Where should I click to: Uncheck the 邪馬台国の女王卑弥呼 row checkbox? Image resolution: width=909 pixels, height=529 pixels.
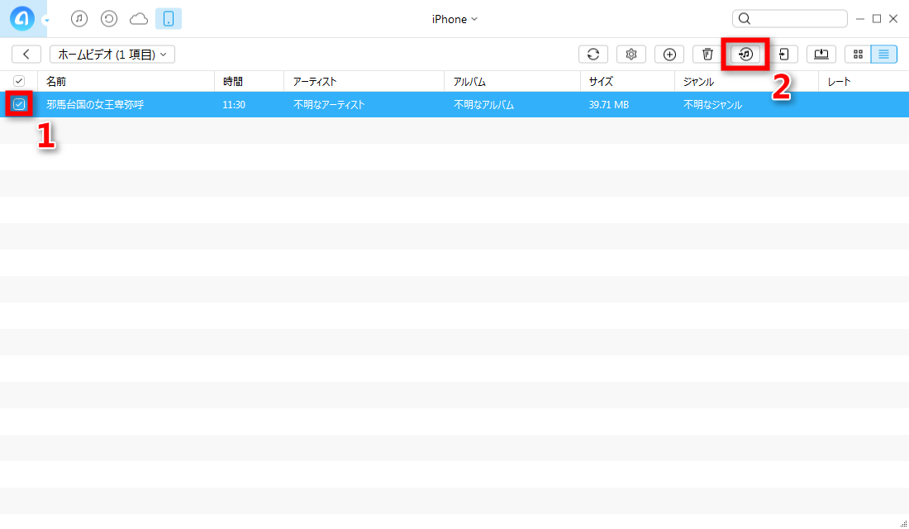click(19, 104)
